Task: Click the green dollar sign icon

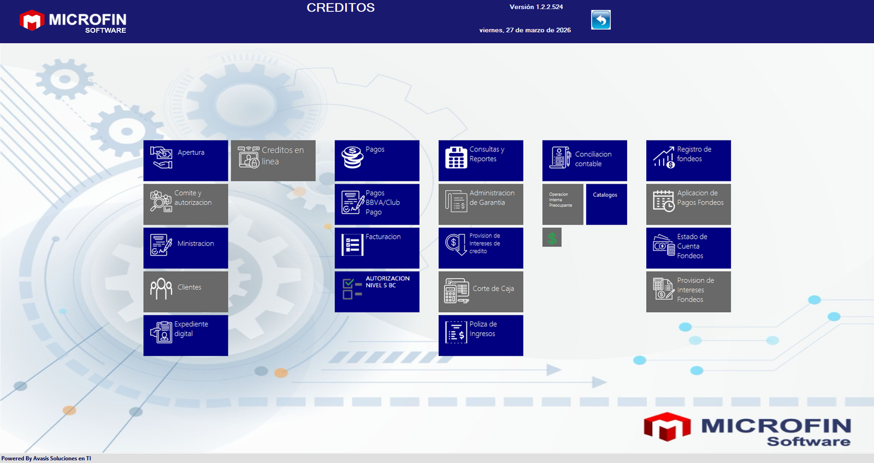Action: click(552, 237)
